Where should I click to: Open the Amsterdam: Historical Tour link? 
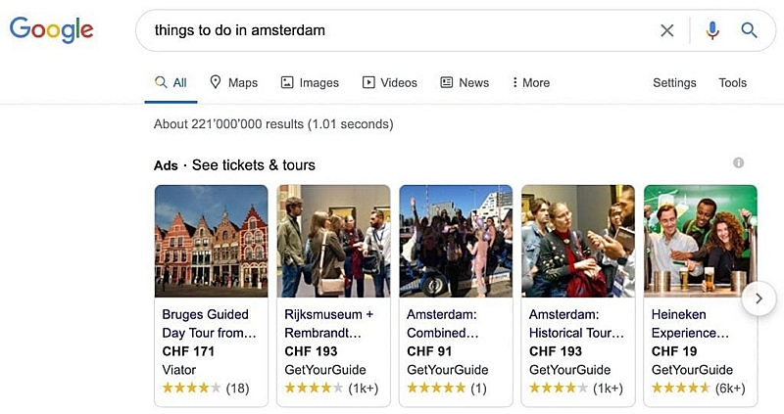576,324
